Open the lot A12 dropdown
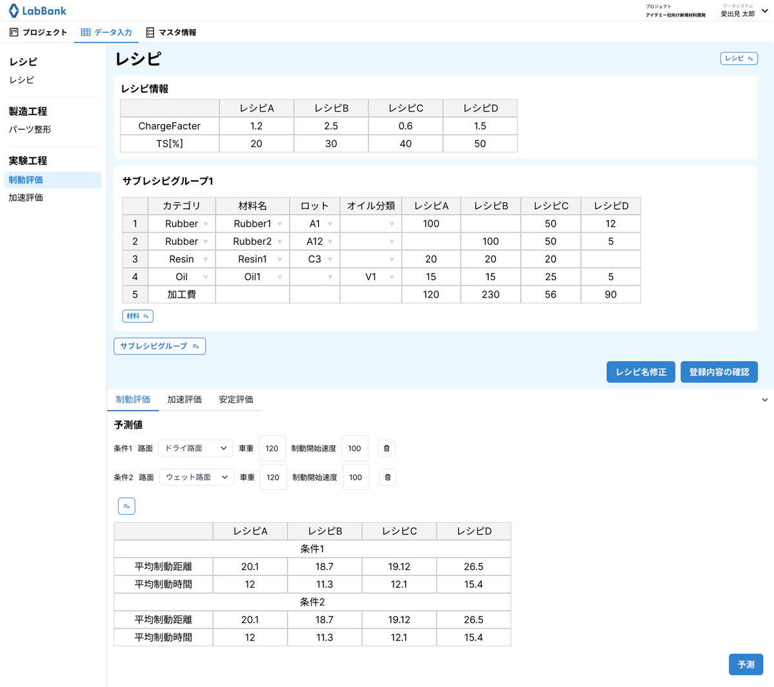This screenshot has height=687, width=774. [330, 241]
